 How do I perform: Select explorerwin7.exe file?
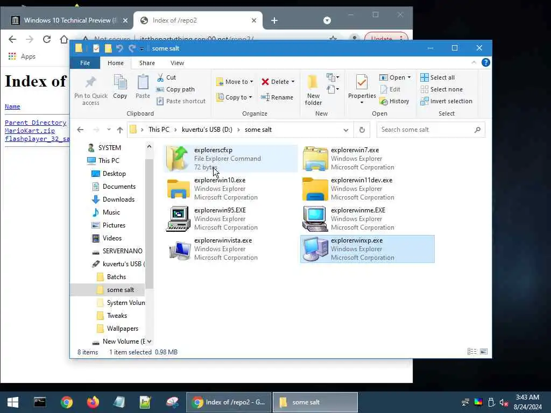pos(367,159)
